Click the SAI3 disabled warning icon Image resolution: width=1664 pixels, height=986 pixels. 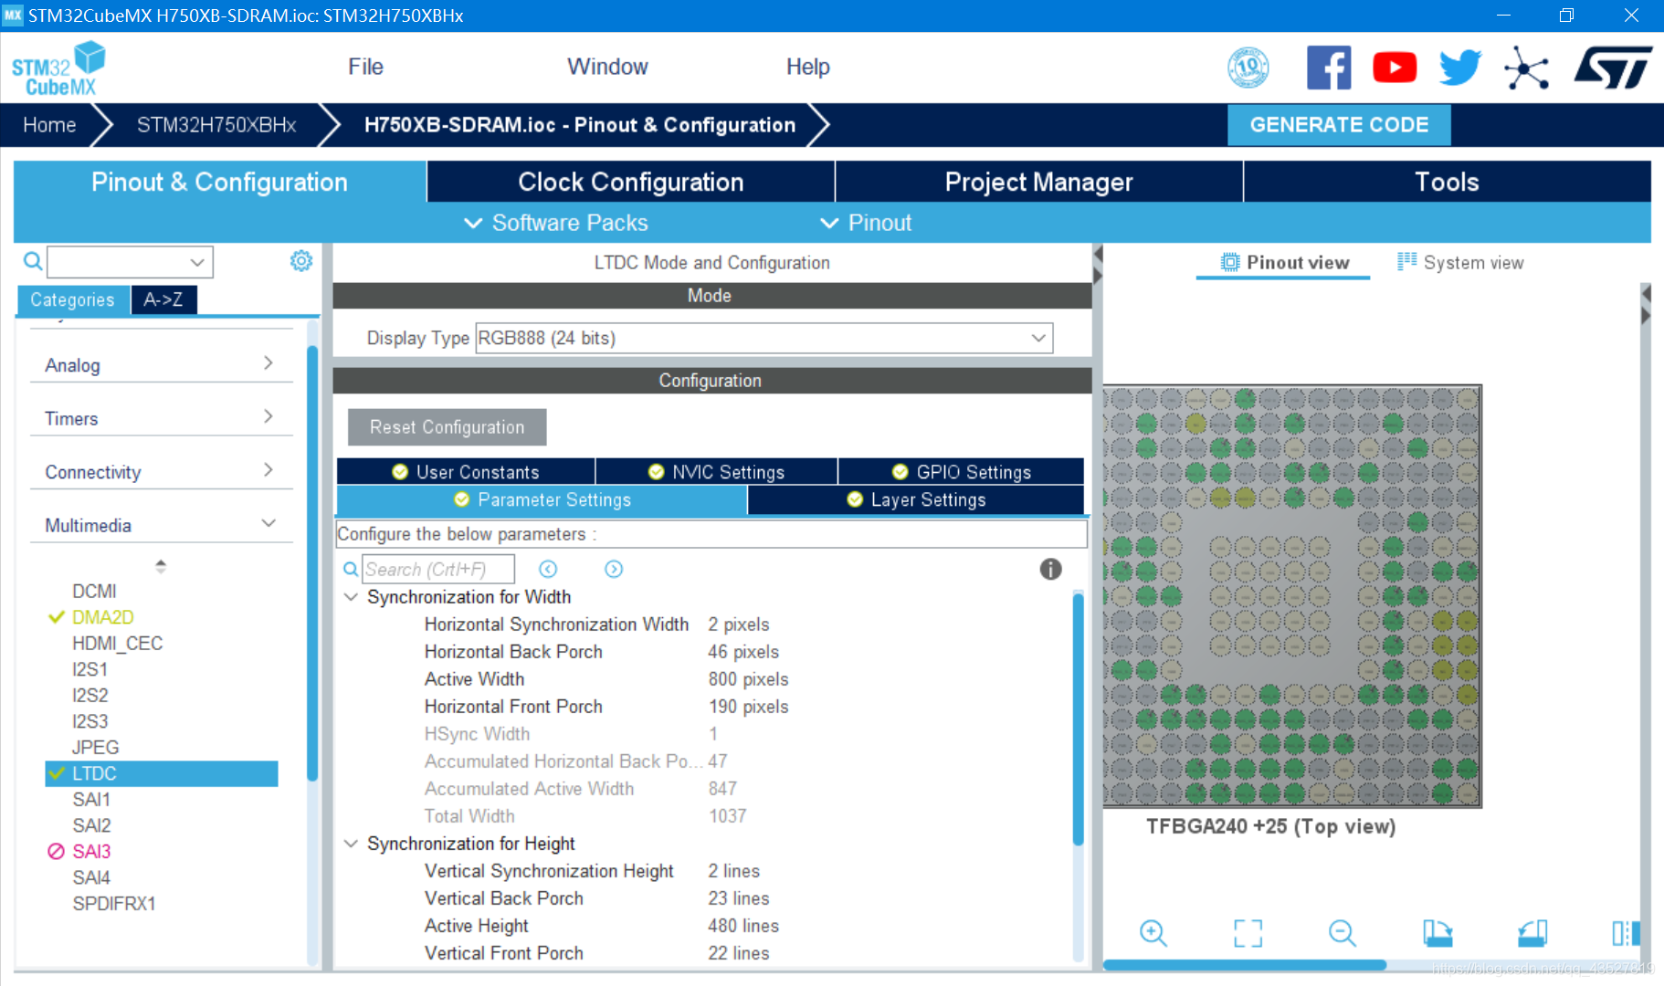(56, 852)
